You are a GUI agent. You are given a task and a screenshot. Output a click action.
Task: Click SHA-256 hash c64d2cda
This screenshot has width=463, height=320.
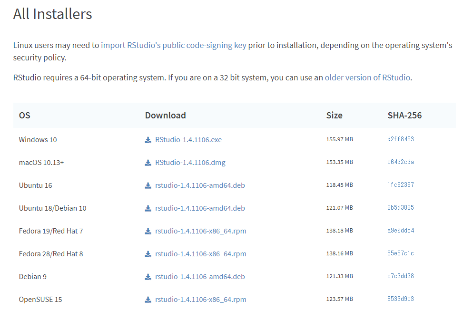[400, 162]
